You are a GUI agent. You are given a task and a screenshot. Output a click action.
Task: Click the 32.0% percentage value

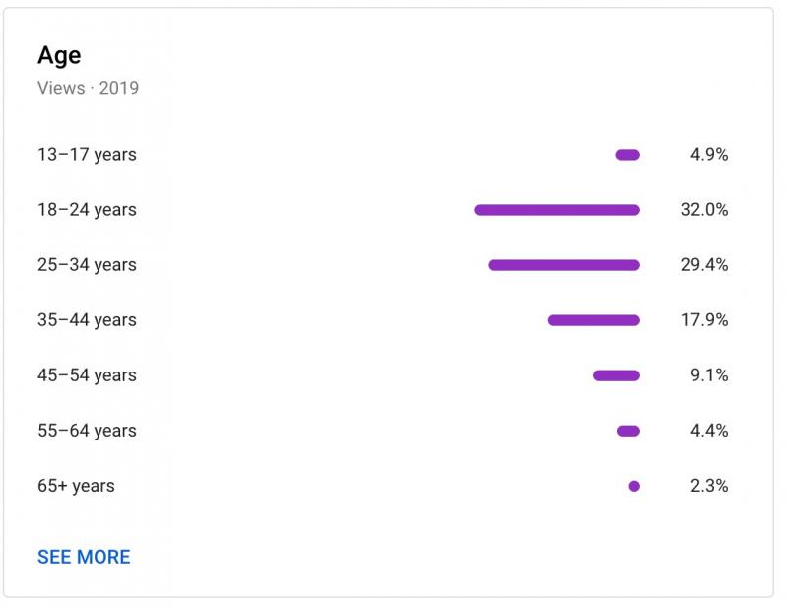click(711, 209)
